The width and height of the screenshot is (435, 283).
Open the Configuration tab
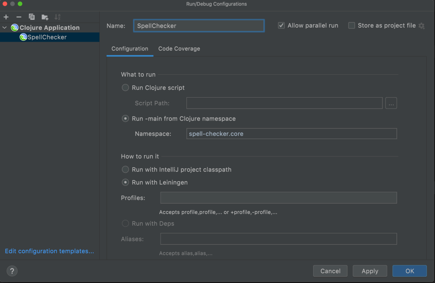[x=130, y=49]
